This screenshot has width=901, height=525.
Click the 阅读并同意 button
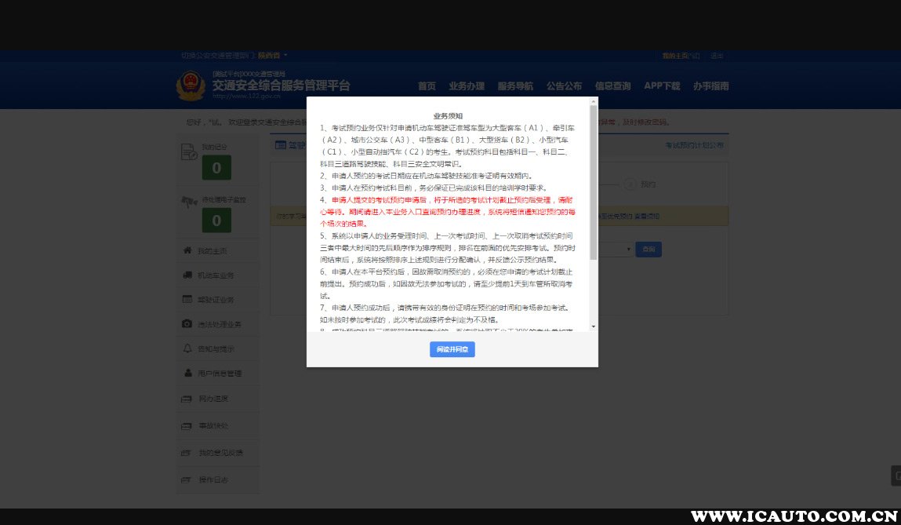[x=452, y=350]
